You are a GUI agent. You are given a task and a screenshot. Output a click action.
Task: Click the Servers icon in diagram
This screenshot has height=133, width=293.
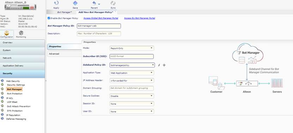point(277,83)
